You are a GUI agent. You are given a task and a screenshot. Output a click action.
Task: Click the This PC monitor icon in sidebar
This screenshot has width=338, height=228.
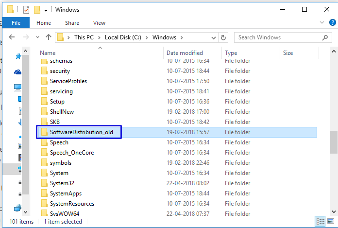(x=17, y=88)
